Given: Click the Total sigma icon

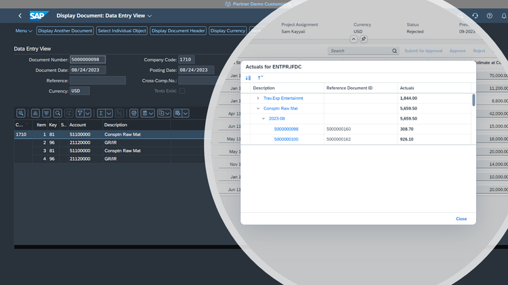Looking at the screenshot, I should (101, 113).
